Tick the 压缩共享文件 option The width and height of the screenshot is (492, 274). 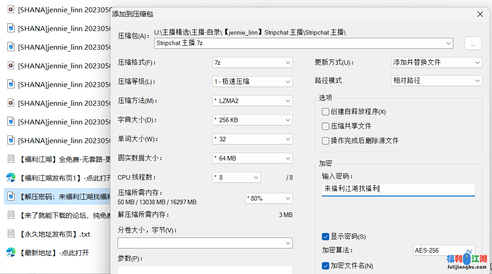point(326,126)
